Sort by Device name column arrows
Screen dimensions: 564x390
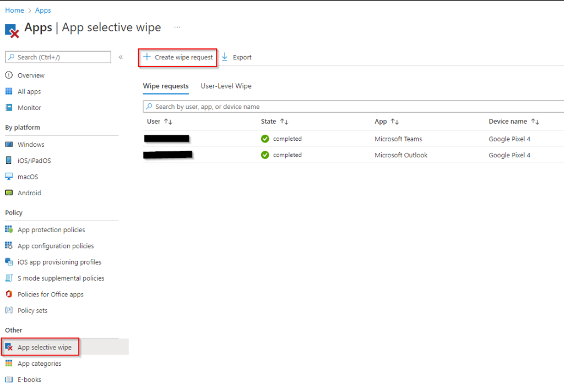535,122
